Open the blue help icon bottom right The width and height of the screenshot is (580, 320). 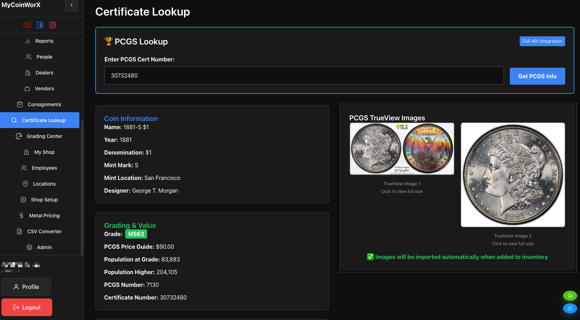(x=570, y=308)
